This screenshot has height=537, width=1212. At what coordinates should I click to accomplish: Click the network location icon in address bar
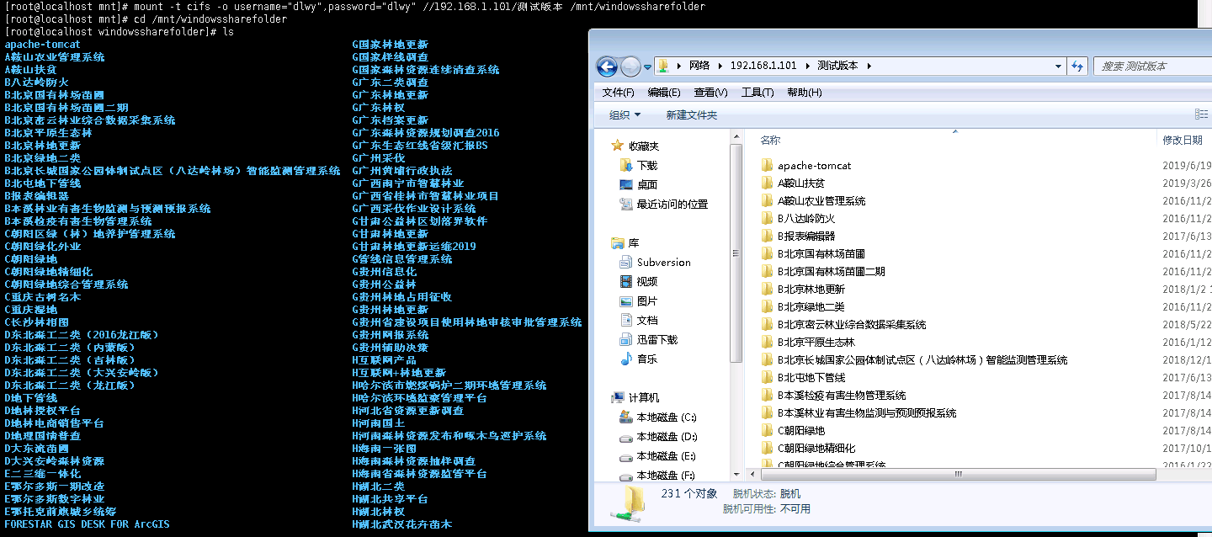pyautogui.click(x=663, y=66)
